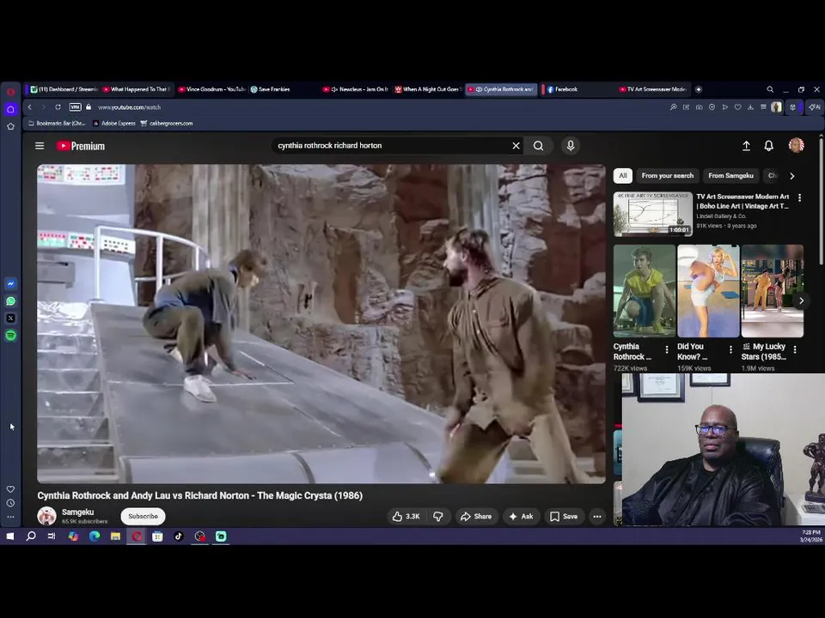Viewport: 825px width, 618px height.
Task: Switch to the Vince Goodrum YouTube tab
Action: [211, 89]
